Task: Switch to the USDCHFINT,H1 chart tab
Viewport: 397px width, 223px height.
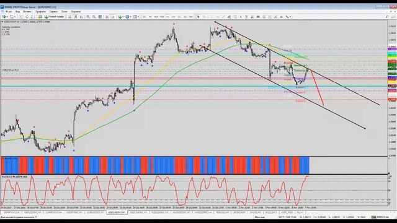Action: click(138, 212)
